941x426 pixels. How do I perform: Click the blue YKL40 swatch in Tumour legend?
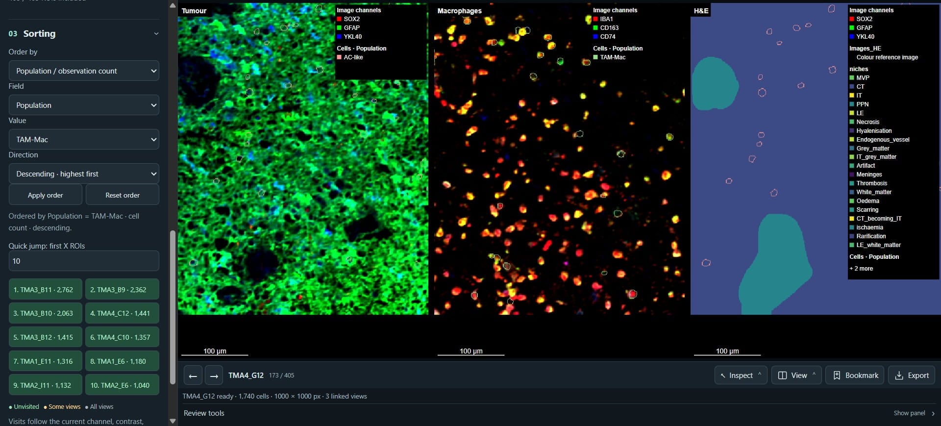339,37
